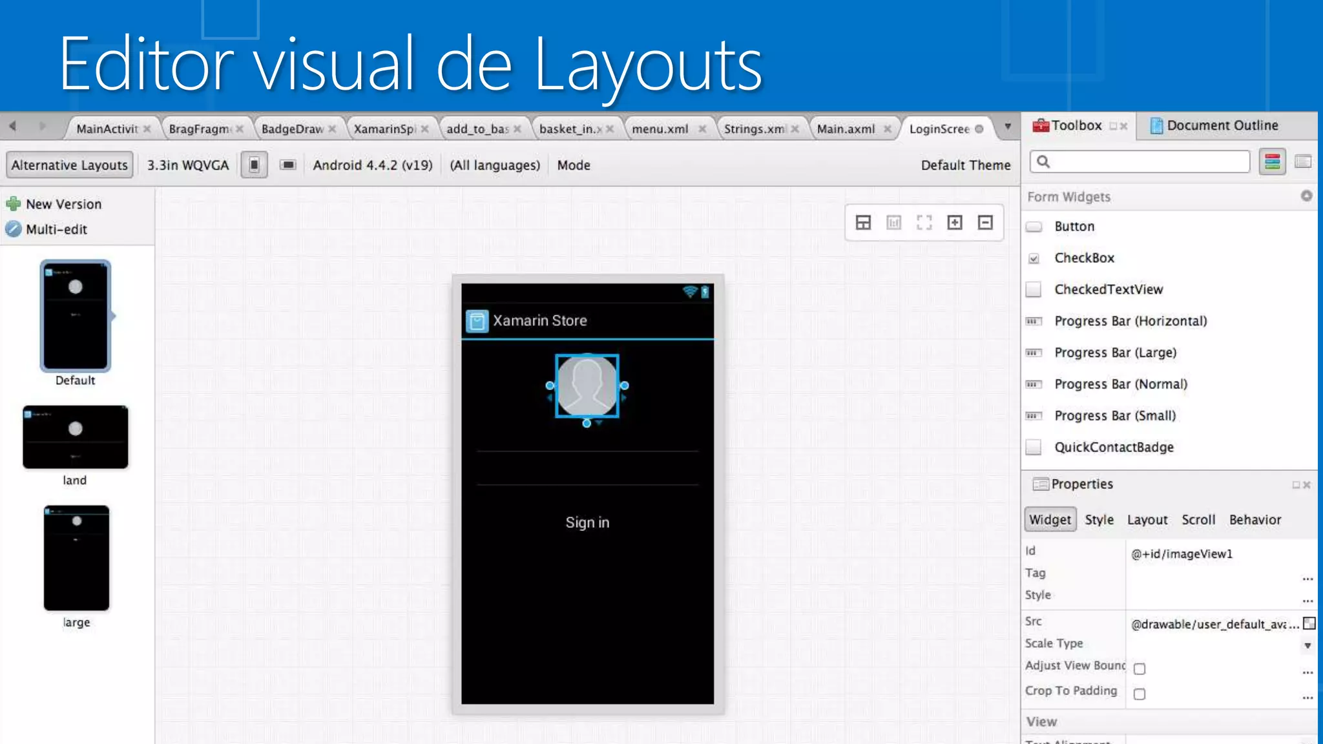
Task: Open the Mode selector
Action: tap(574, 165)
